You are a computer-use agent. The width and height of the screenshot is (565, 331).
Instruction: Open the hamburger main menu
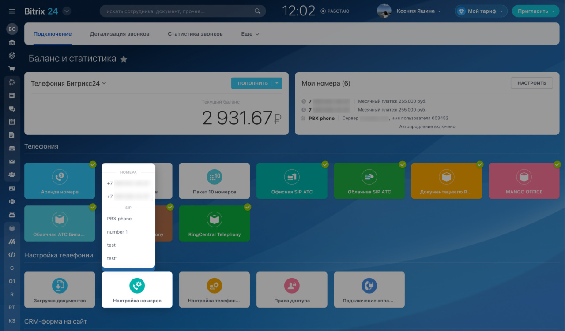click(x=12, y=11)
